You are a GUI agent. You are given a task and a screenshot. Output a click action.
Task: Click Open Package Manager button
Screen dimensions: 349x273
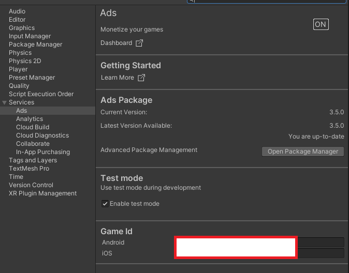[303, 151]
